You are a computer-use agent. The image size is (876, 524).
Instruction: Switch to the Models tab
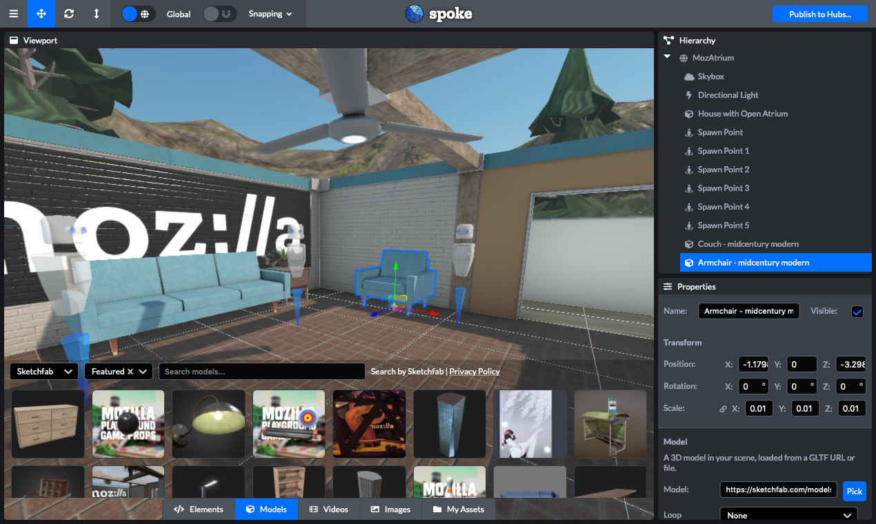click(266, 510)
